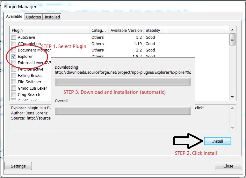Click plugin list scroll down arrow

coord(232,97)
